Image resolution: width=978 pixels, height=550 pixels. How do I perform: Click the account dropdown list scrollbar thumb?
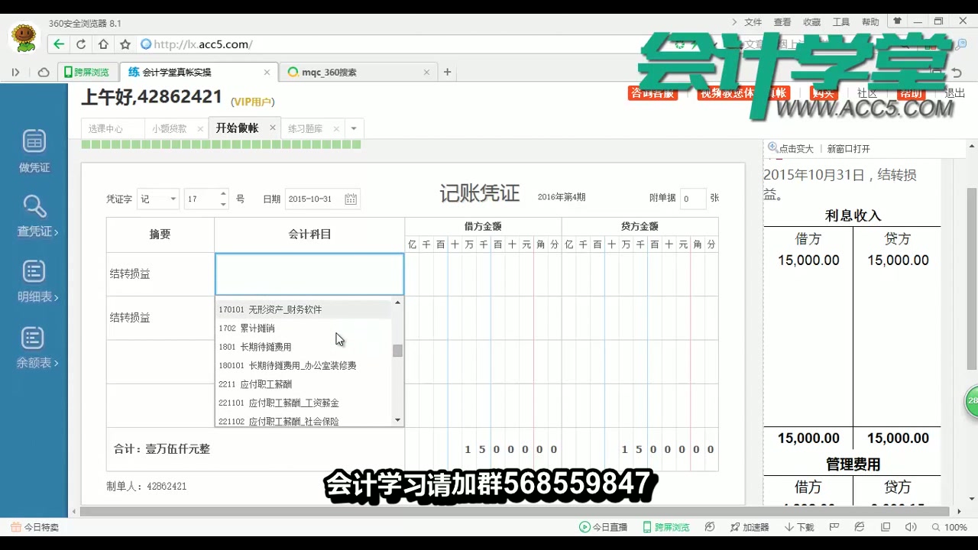click(397, 351)
